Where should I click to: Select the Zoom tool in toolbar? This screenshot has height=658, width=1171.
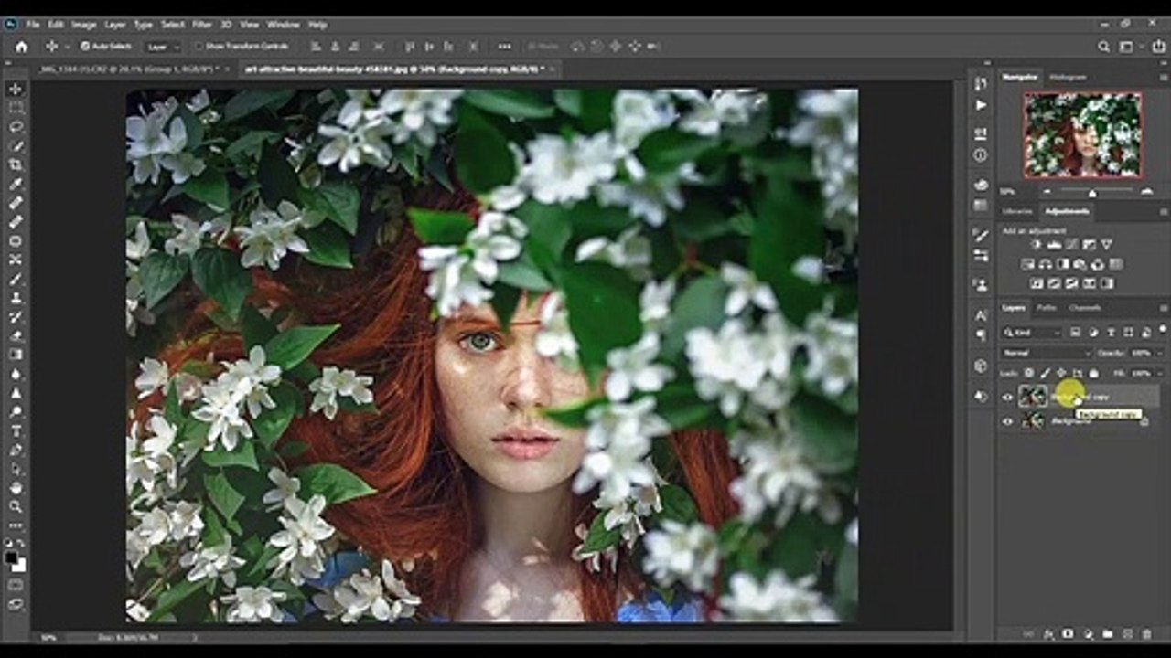[15, 506]
